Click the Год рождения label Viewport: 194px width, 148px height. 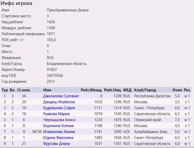click(14, 82)
